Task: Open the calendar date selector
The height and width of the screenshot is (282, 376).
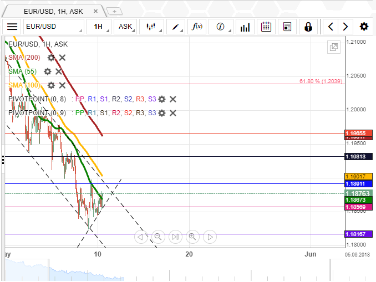Action: (266, 27)
